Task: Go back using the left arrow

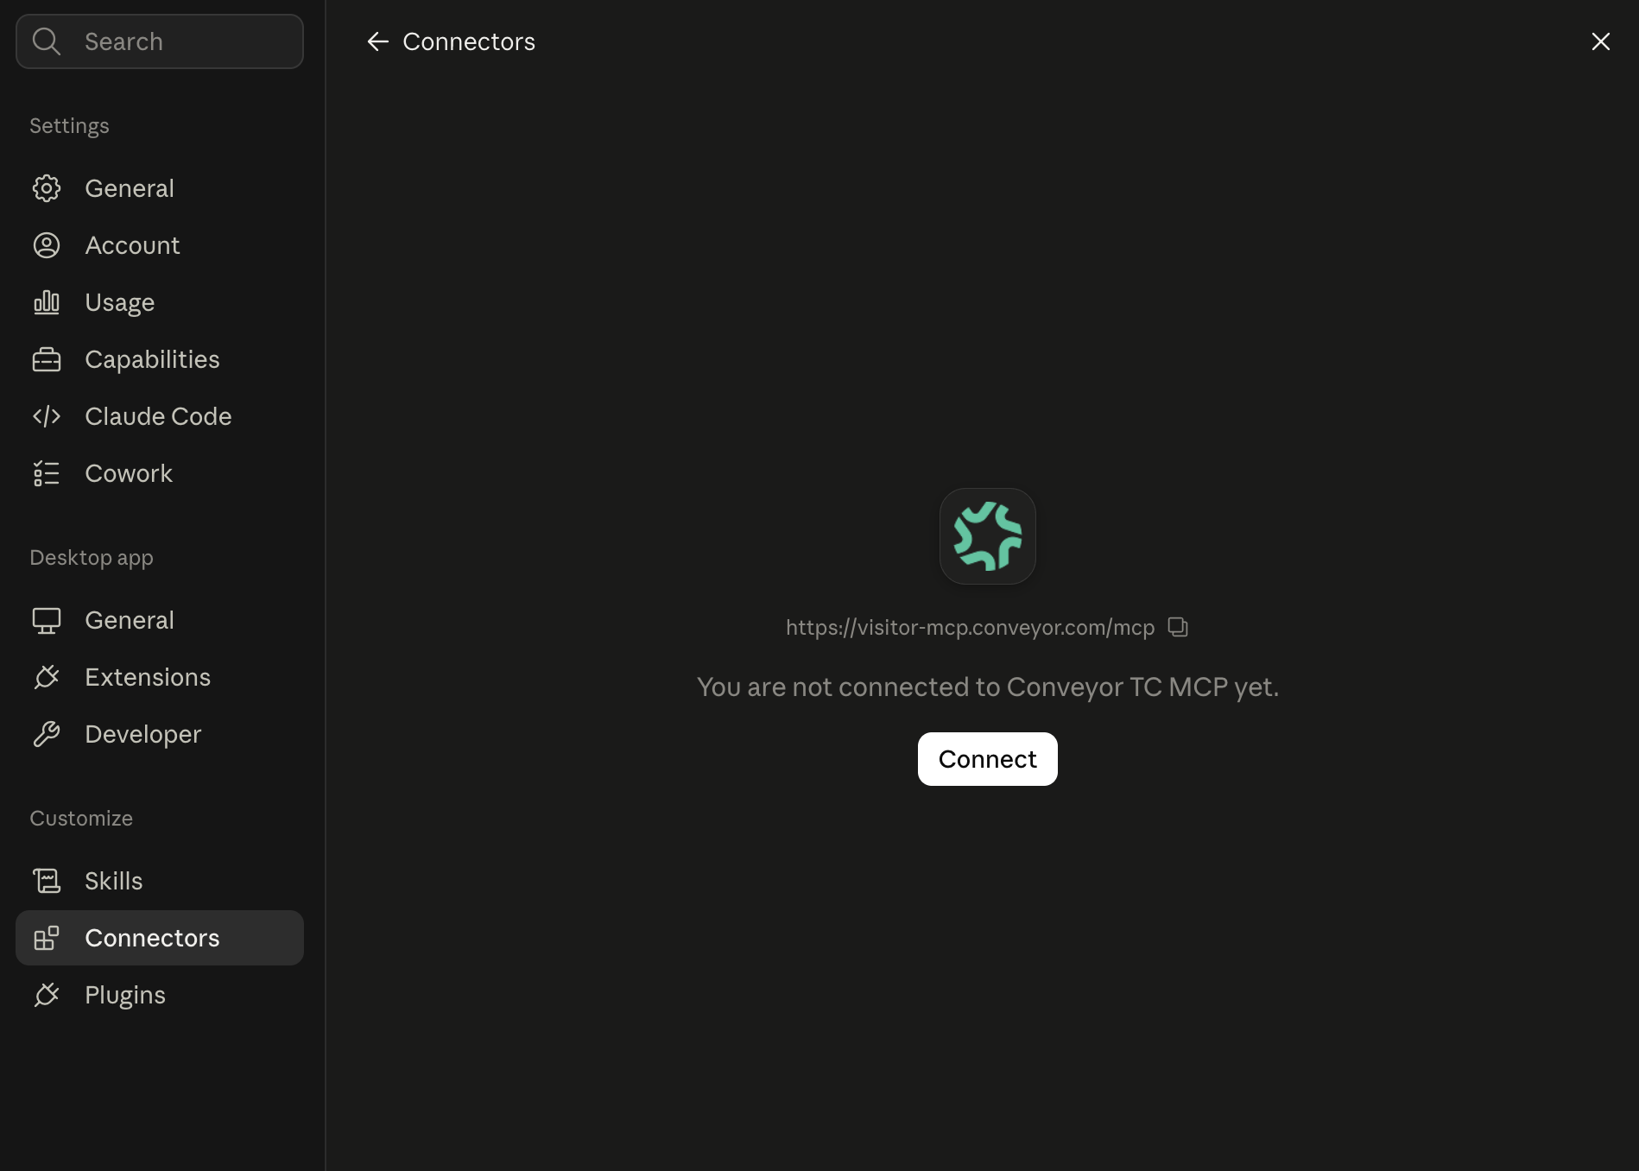Action: pyautogui.click(x=377, y=41)
